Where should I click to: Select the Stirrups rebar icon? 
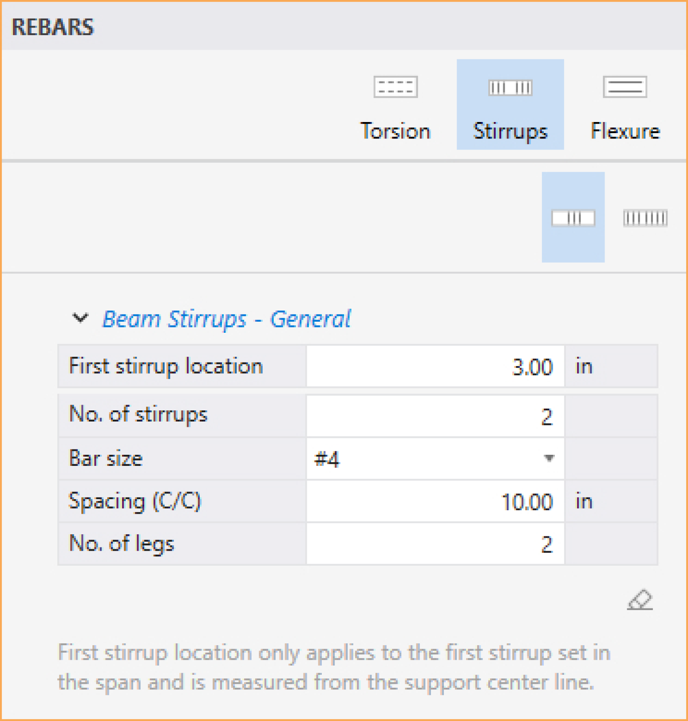[510, 87]
